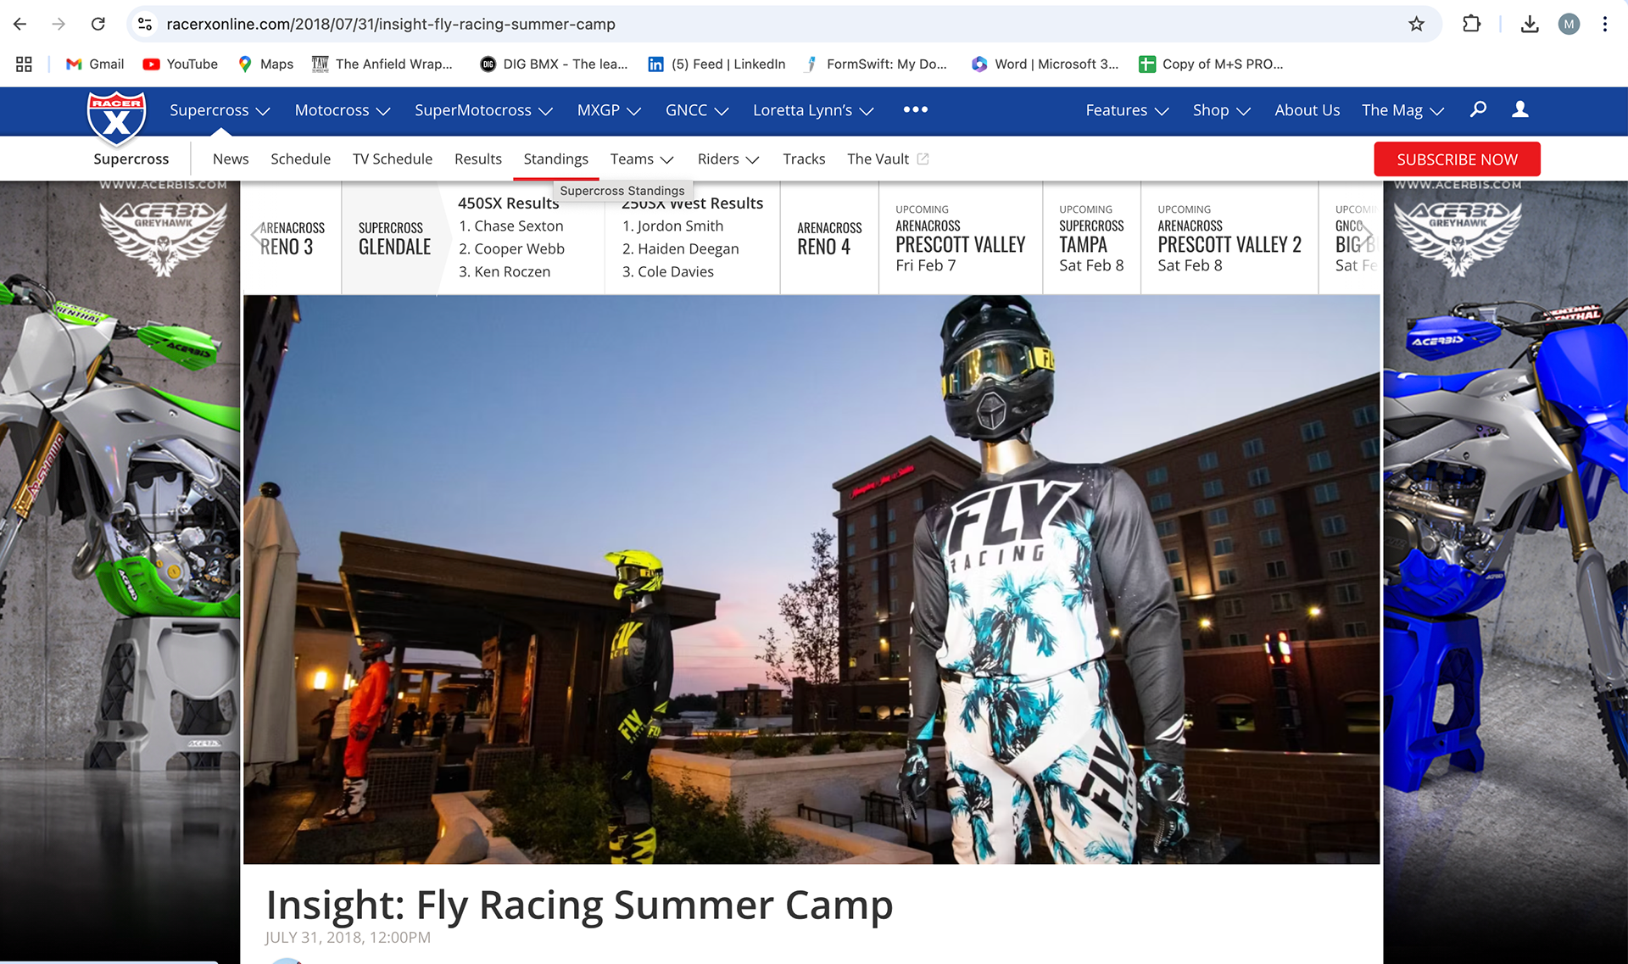
Task: Click the carousel right arrow
Action: point(1366,236)
